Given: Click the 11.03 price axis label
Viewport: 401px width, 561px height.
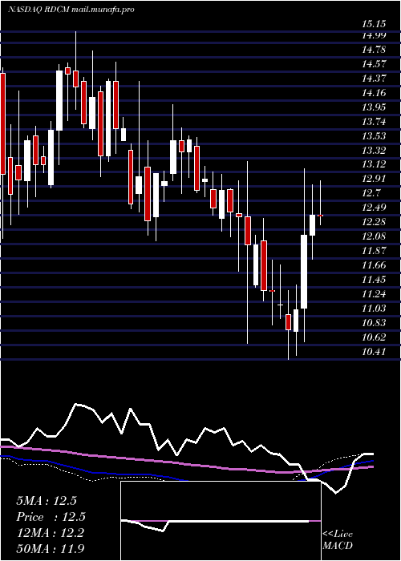Looking at the screenshot, I should coord(374,309).
